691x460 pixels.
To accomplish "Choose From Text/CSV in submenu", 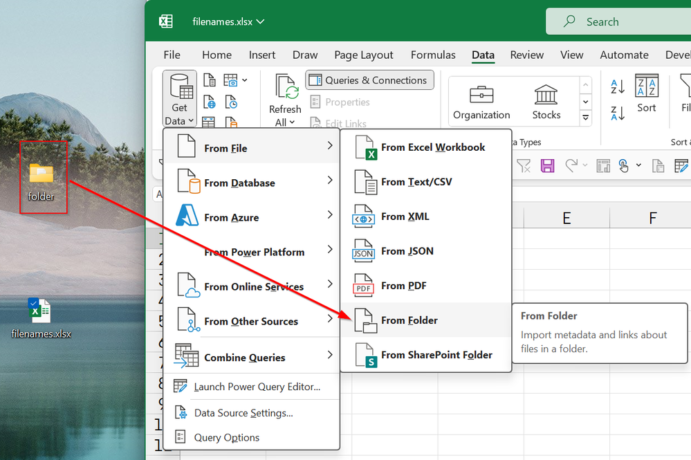I will (425, 181).
